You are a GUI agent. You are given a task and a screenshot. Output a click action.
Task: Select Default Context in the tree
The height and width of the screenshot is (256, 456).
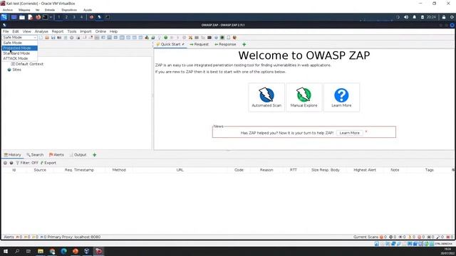pyautogui.click(x=27, y=64)
